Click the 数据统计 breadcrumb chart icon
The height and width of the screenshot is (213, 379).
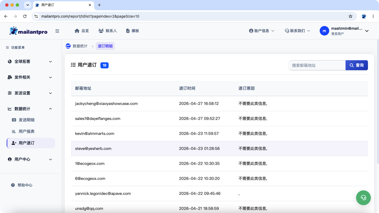[x=68, y=46]
